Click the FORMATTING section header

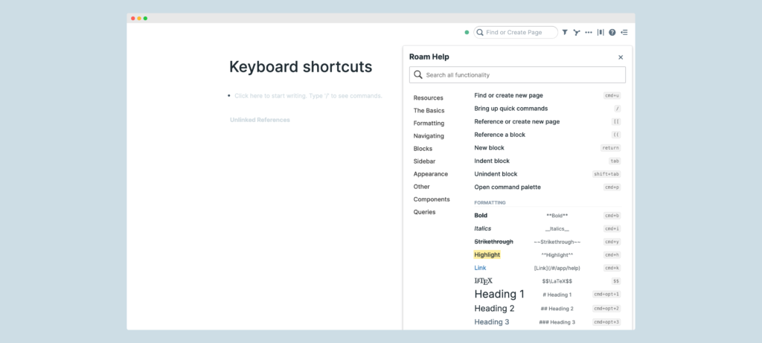point(490,202)
